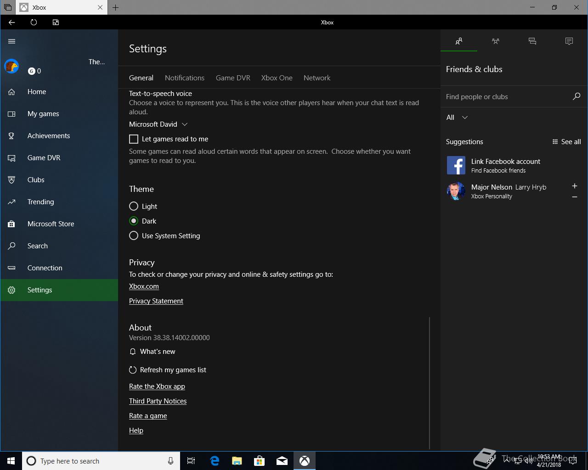Switch to the Notifications settings tab
Image resolution: width=588 pixels, height=470 pixels.
(184, 78)
